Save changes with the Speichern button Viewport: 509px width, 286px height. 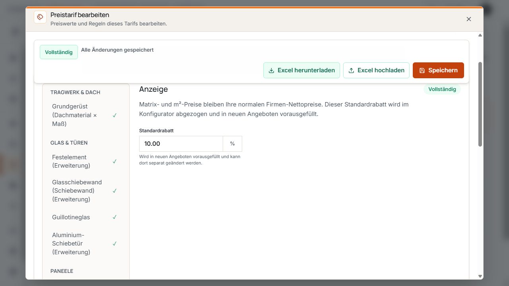point(438,70)
